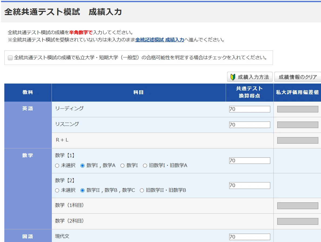
Task: Follow the 全統記述模試 成績入力 link
Action: [160, 40]
